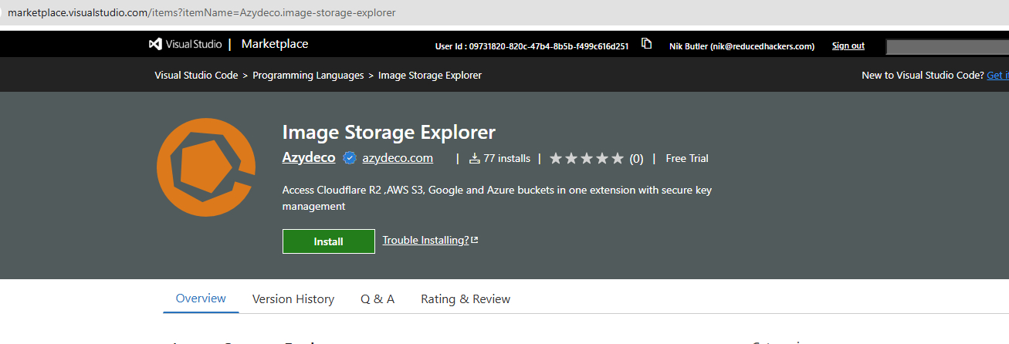Click the five-star rating icons
1009x344 pixels.
[x=586, y=158]
